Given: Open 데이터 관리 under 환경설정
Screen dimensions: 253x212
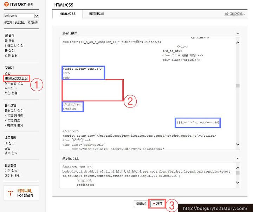Looking at the screenshot, I should pyautogui.click(x=12, y=176).
